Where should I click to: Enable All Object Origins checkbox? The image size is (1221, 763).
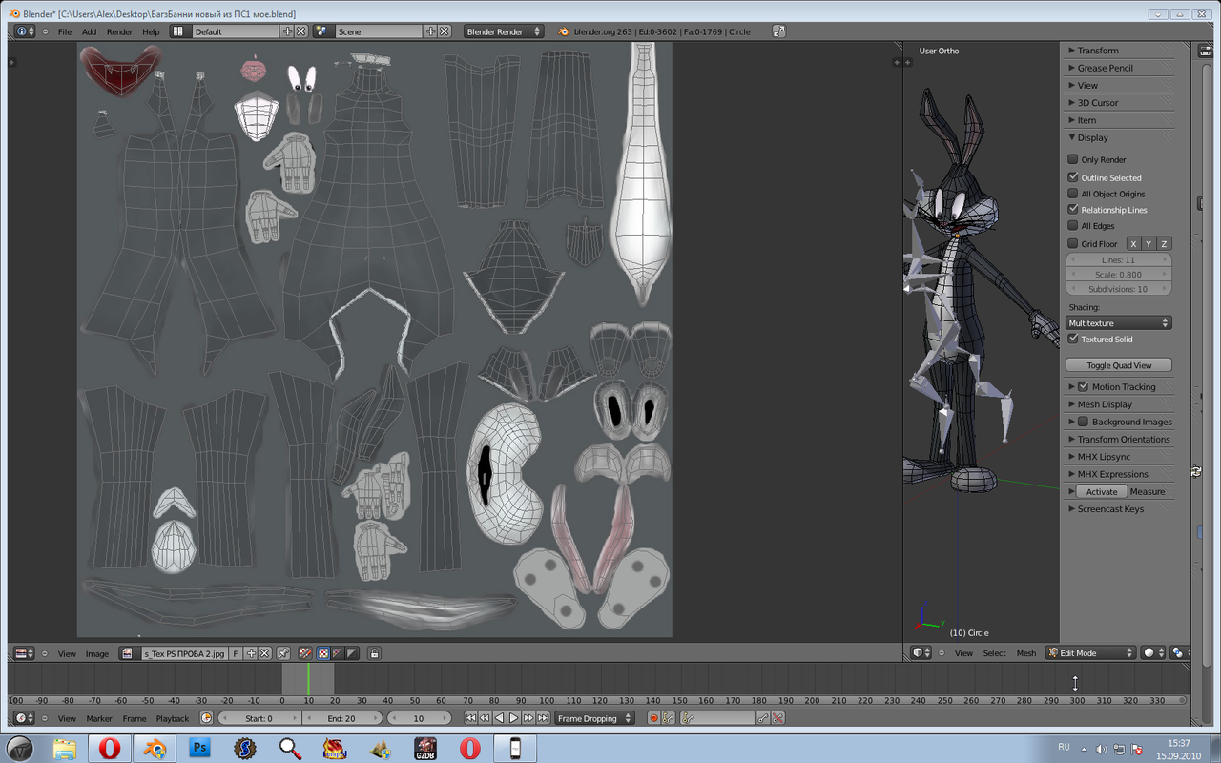1073,194
